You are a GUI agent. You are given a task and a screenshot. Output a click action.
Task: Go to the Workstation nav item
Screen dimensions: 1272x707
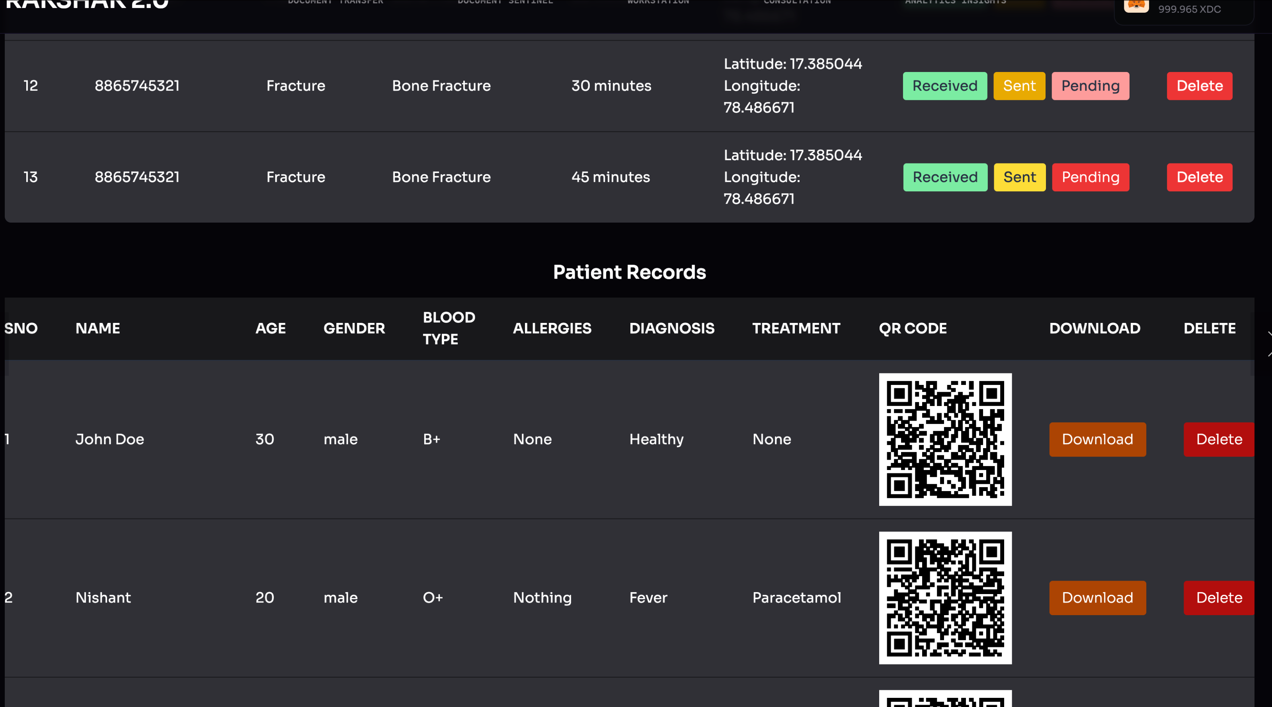tap(658, 2)
